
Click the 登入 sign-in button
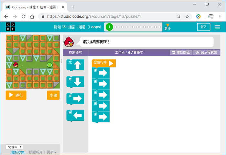pyautogui.click(x=203, y=27)
